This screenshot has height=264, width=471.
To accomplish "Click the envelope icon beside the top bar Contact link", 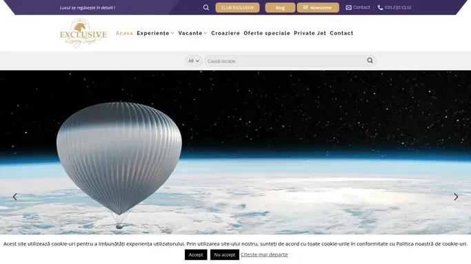I will point(348,8).
